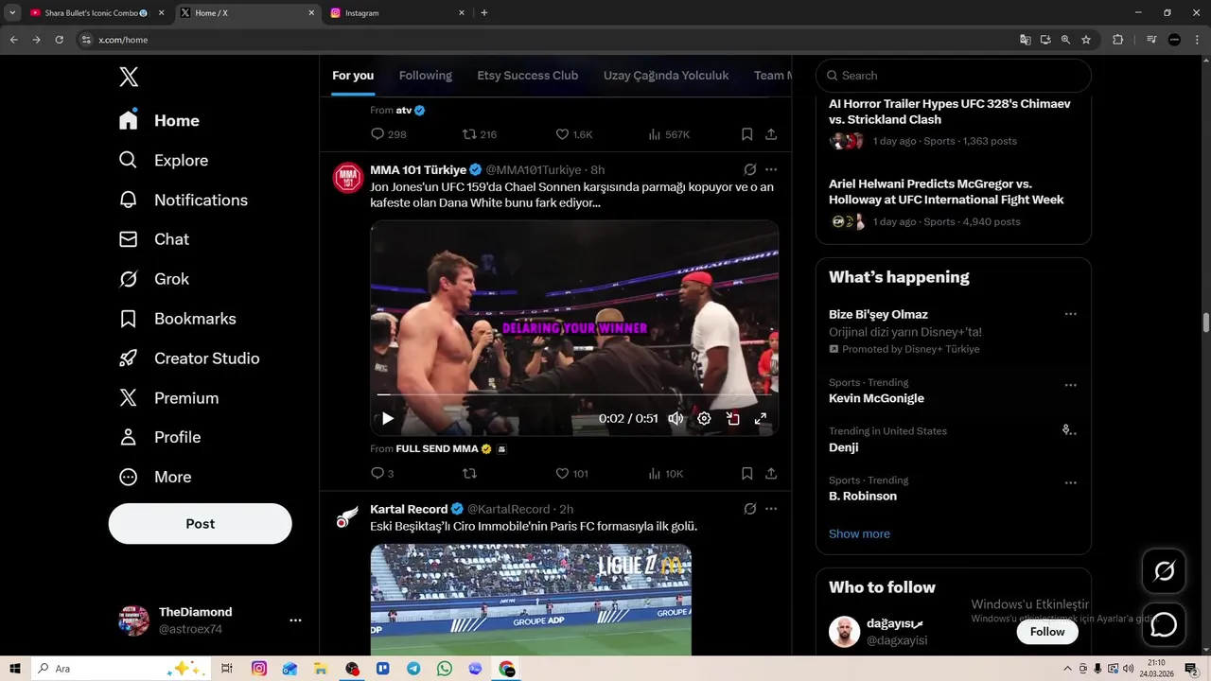Open video settings gear
Viewport: 1211px width, 681px height.
point(704,418)
